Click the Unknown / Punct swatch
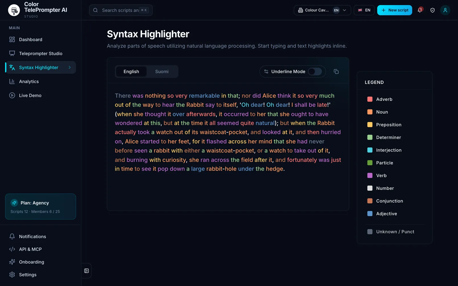Screen dimensions: 458x286 click(x=370, y=232)
